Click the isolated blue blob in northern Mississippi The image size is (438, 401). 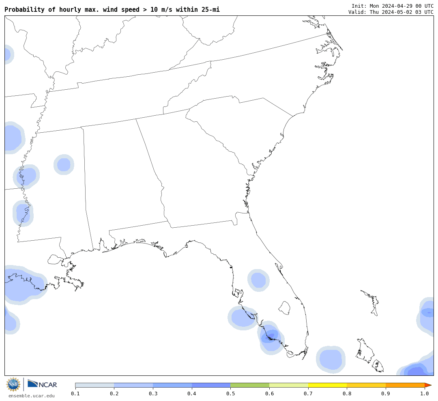(64, 164)
